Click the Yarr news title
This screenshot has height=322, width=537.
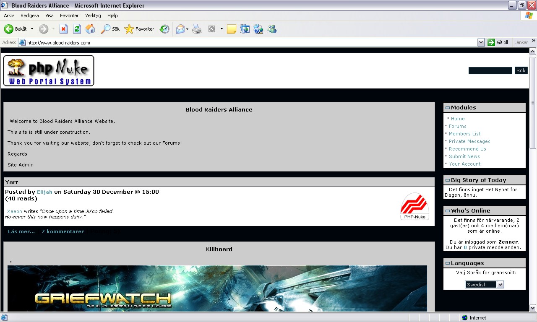coord(12,182)
